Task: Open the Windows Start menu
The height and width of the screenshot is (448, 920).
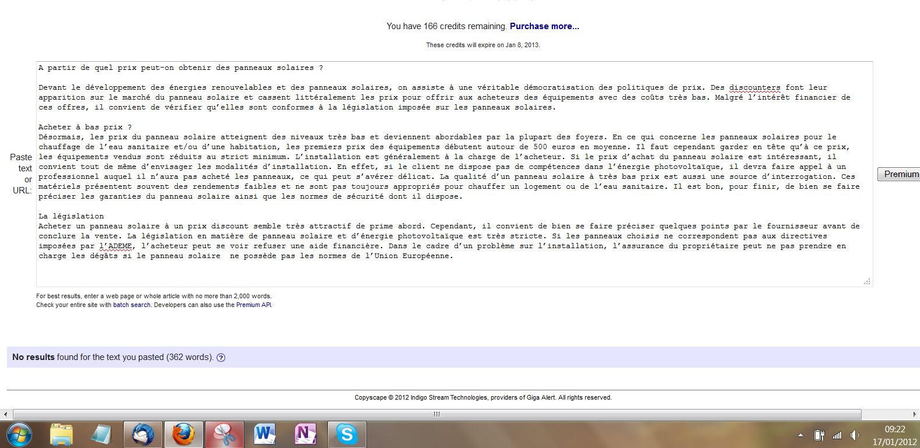Action: coord(18,435)
